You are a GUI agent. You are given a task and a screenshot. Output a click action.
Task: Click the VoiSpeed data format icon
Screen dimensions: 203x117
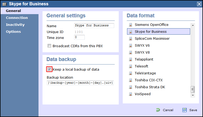pos(131,94)
